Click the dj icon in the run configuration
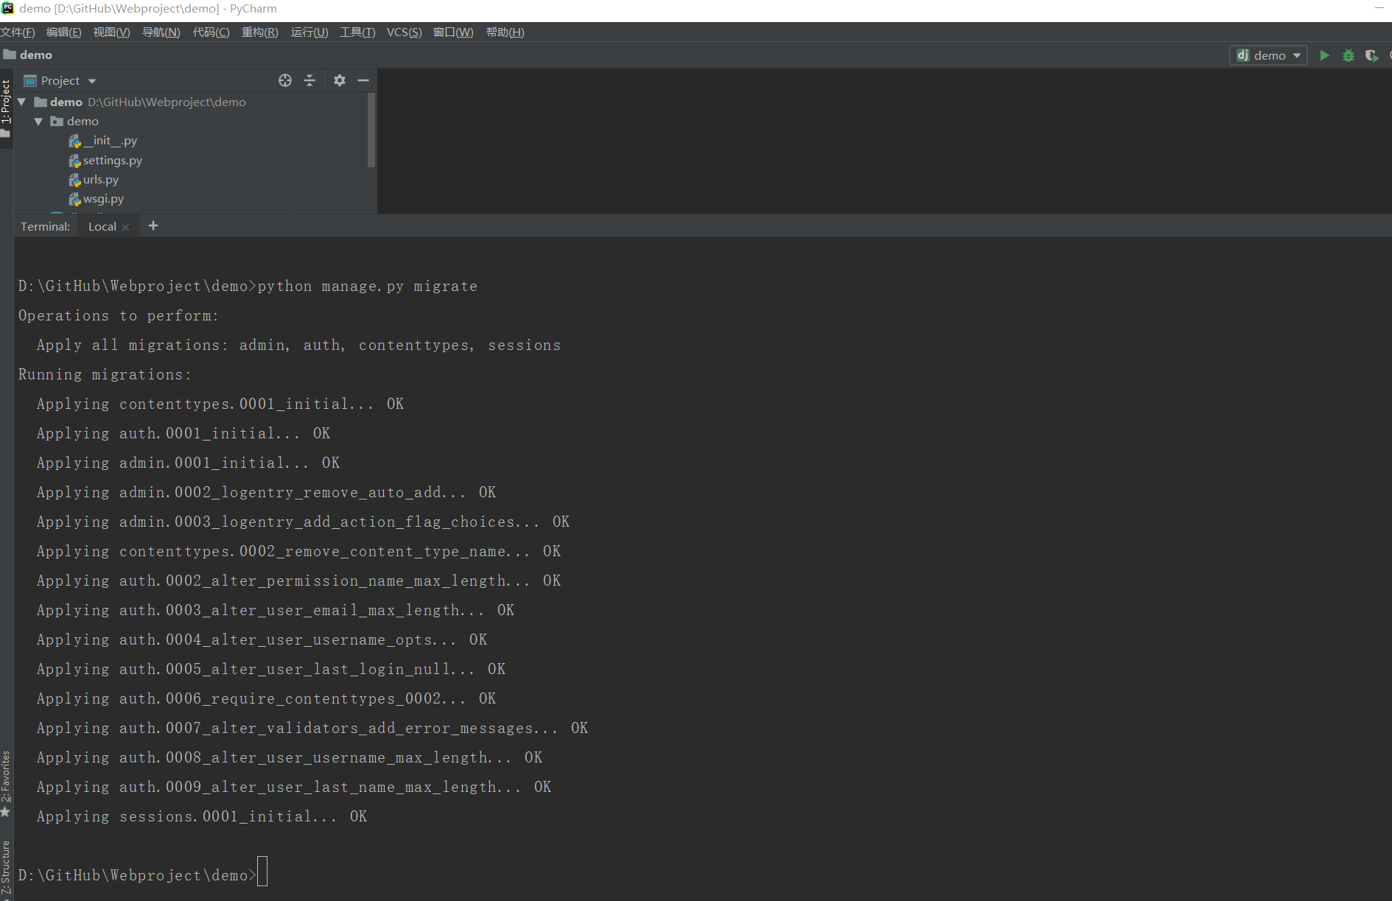Viewport: 1392px width, 901px height. coord(1242,55)
